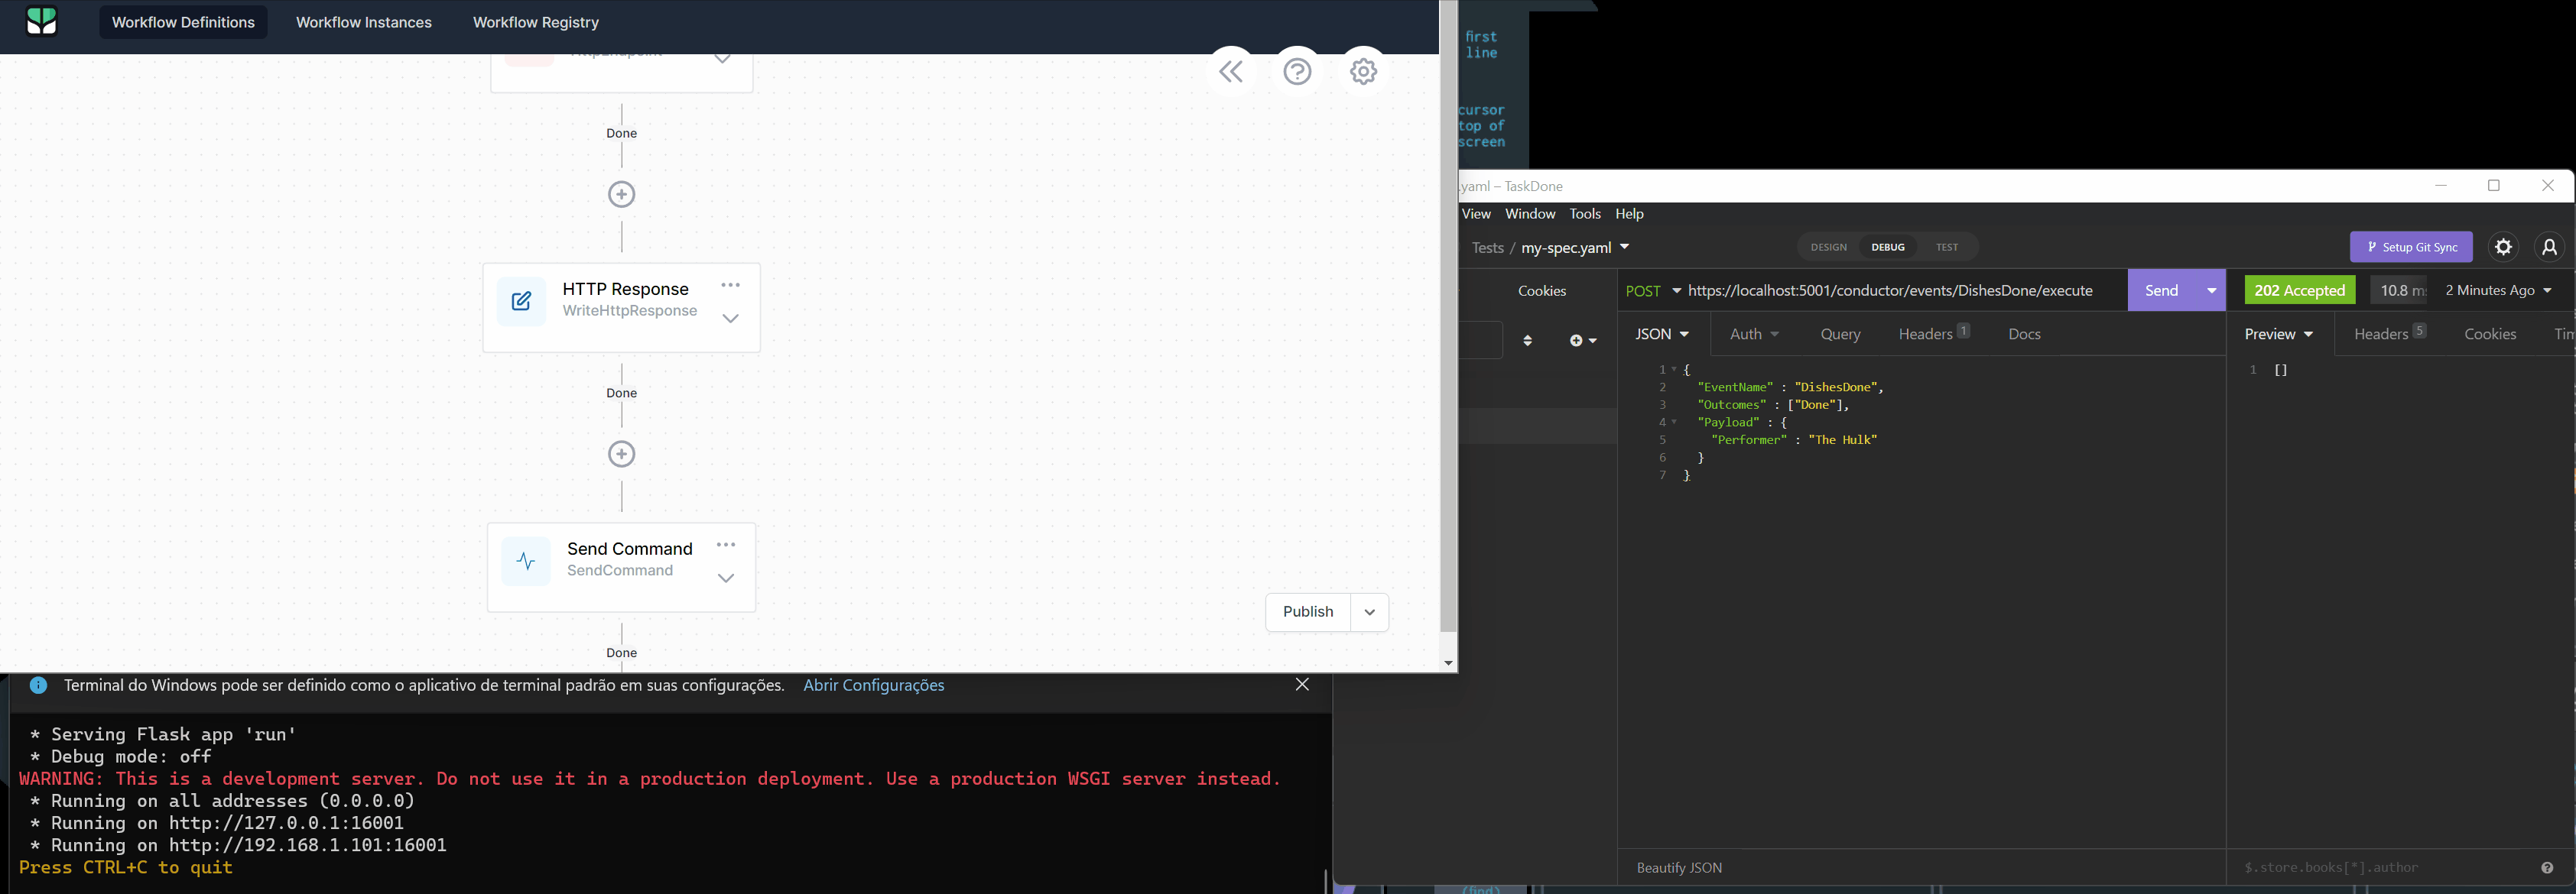Open the Preview mode dropdown
This screenshot has height=894, width=2576.
(x=2279, y=335)
